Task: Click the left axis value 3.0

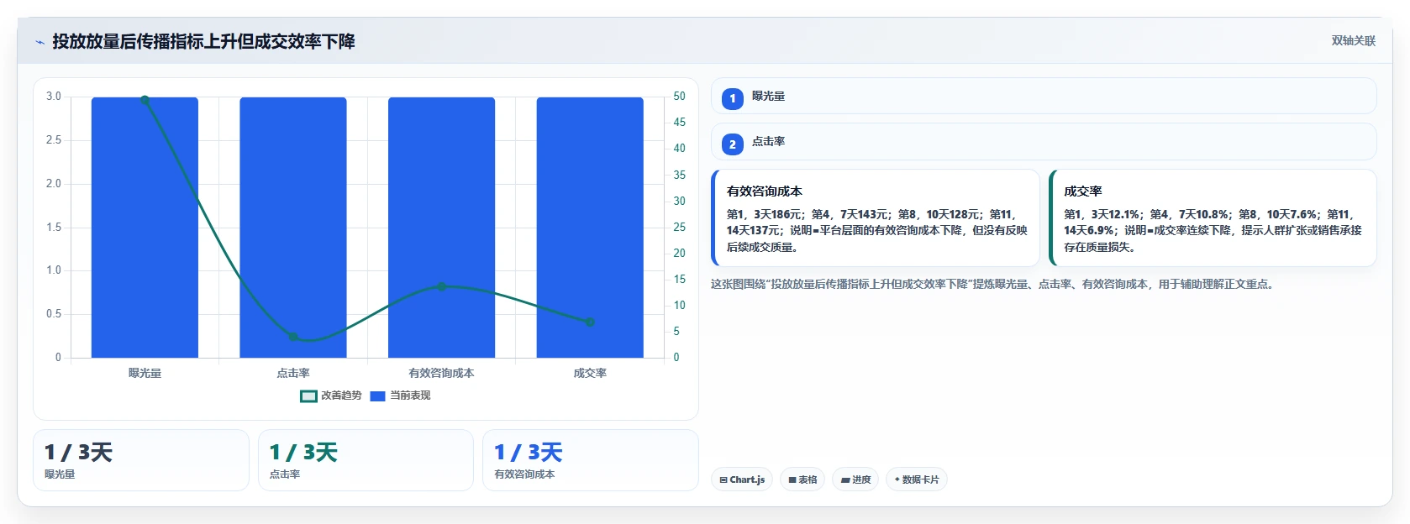Action: [54, 97]
